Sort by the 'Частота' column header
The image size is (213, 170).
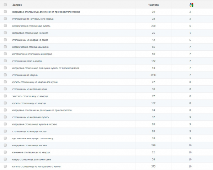pyautogui.click(x=153, y=5)
